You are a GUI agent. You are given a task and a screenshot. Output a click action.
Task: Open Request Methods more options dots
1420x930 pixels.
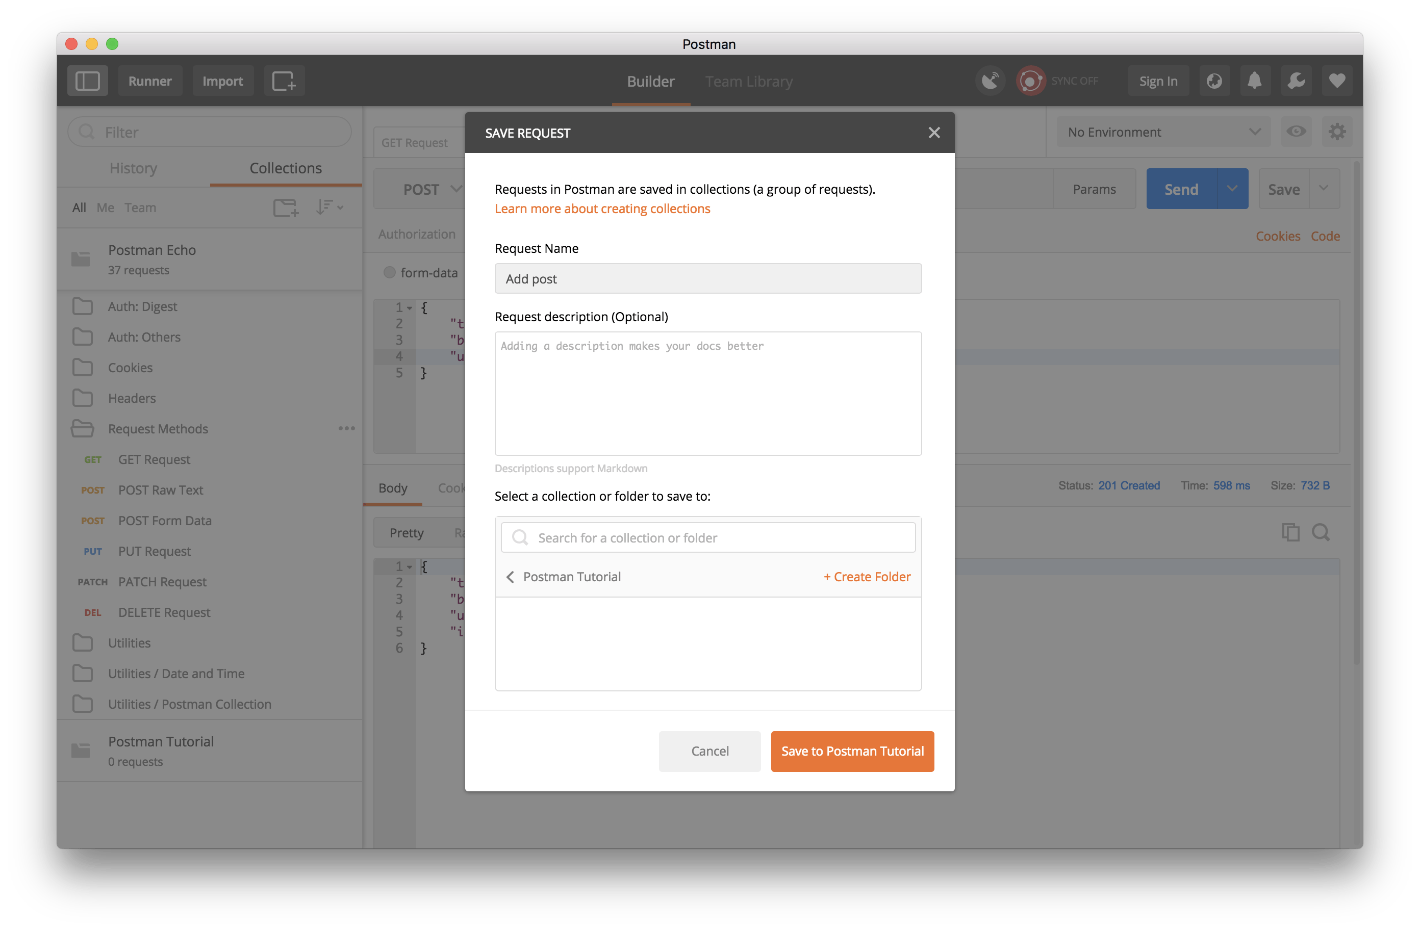tap(347, 428)
